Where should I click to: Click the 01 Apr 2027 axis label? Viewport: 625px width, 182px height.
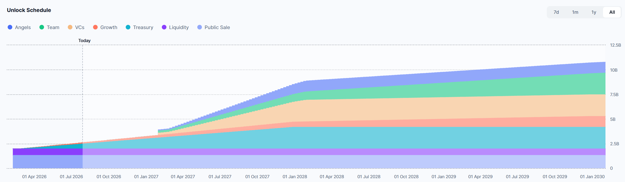tap(183, 177)
